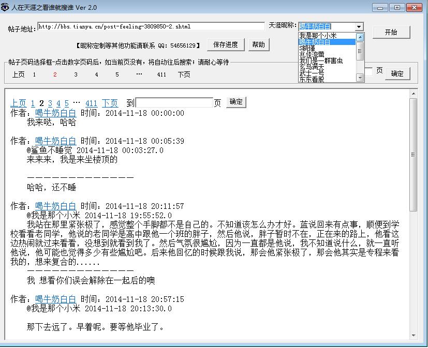Open page 411 link in content pane
Image resolution: width=428 pixels, height=348 pixels.
coord(91,103)
